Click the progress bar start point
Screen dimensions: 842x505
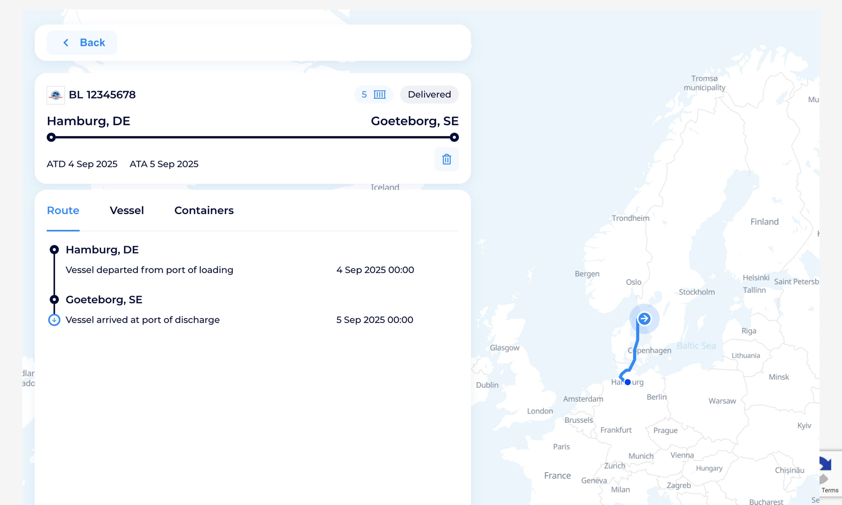point(51,137)
